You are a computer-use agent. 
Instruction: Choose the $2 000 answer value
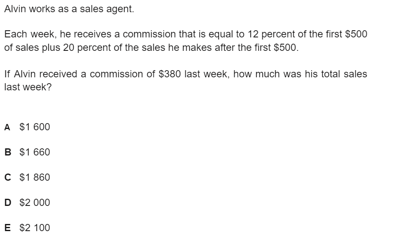pyautogui.click(x=35, y=203)
